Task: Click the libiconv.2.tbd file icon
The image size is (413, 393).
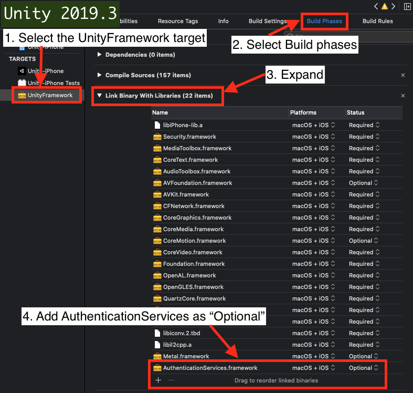Action: [157, 333]
